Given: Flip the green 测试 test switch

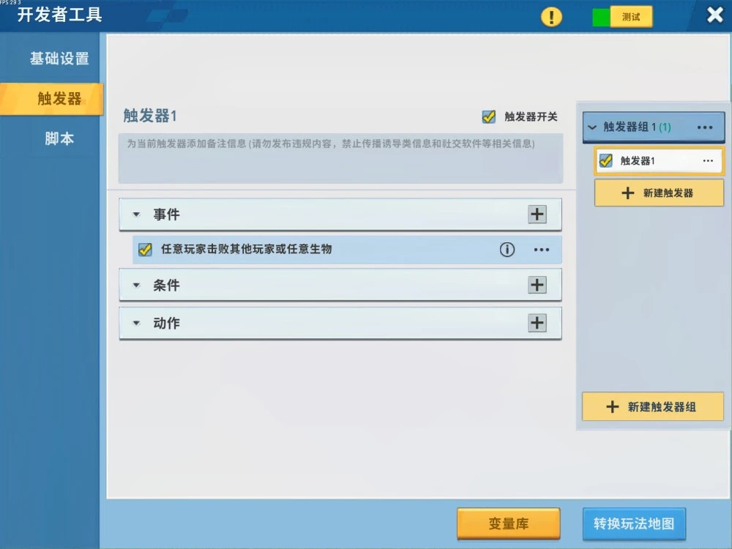Looking at the screenshot, I should (602, 15).
